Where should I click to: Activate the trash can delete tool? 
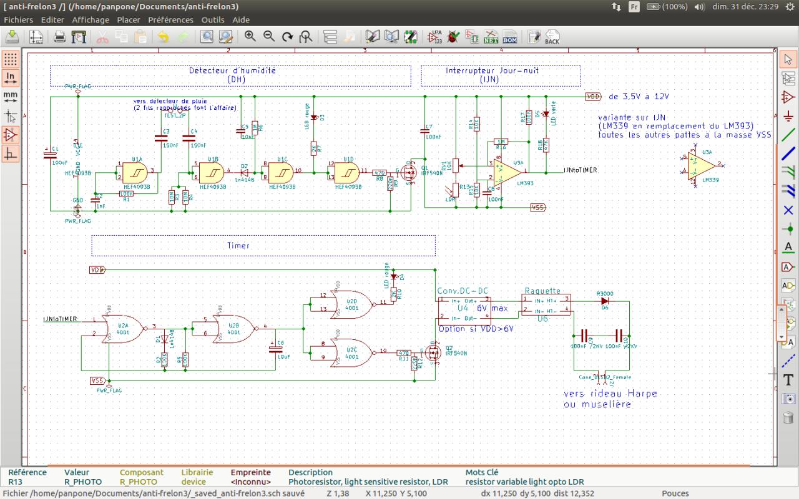pos(788,417)
